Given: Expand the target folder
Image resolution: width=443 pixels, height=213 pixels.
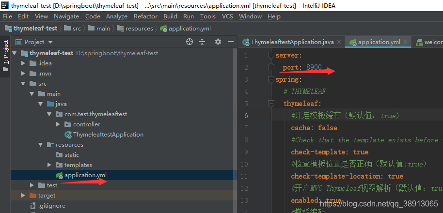Looking at the screenshot, I should tap(23, 195).
